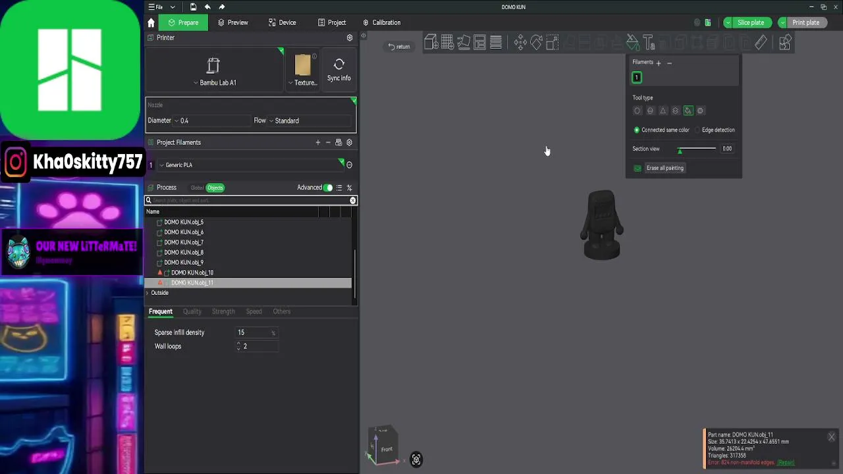Image resolution: width=843 pixels, height=474 pixels.
Task: Open printer settings gear icon
Action: [350, 38]
